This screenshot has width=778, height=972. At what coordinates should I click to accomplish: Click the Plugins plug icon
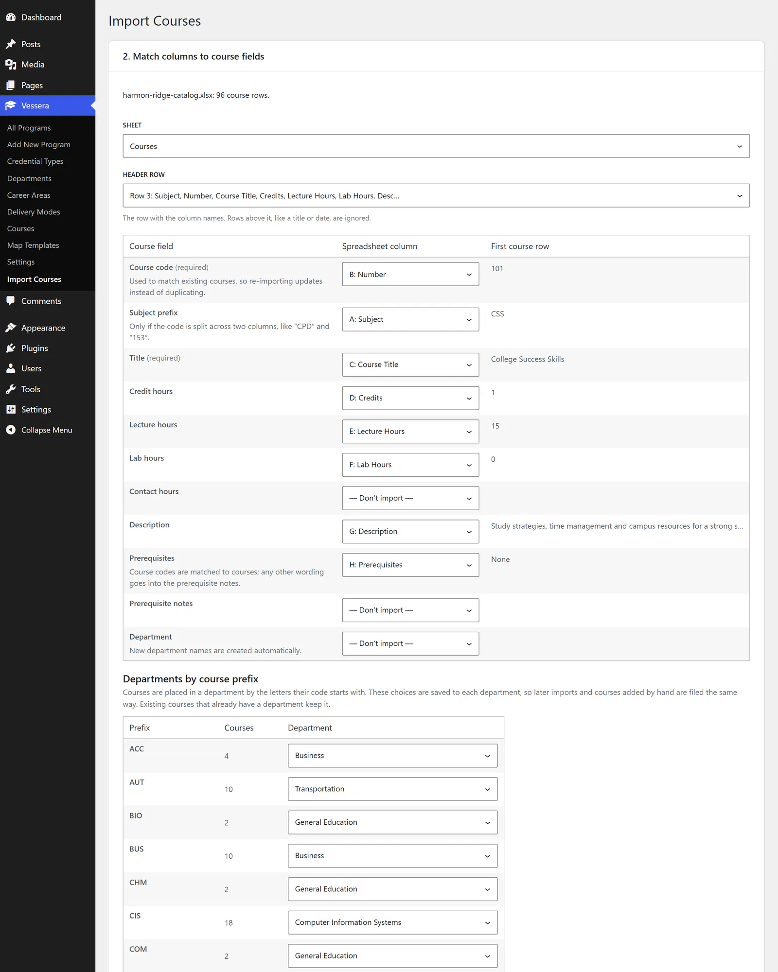(11, 348)
